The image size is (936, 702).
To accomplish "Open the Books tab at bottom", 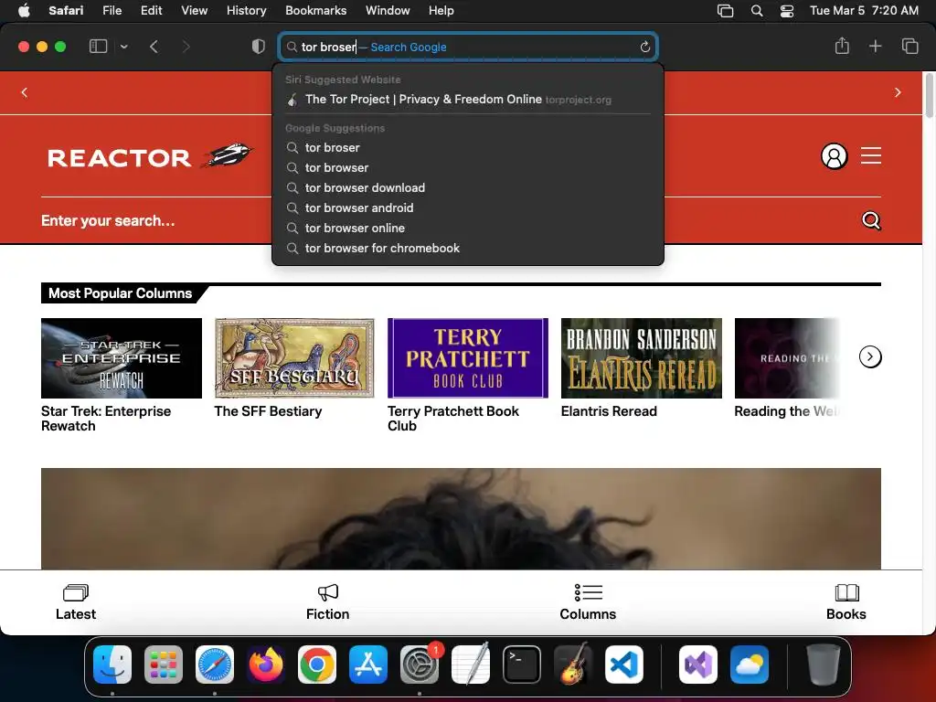I will coord(846,602).
